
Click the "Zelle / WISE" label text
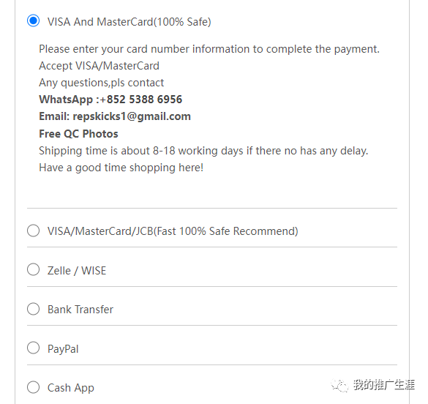click(77, 271)
